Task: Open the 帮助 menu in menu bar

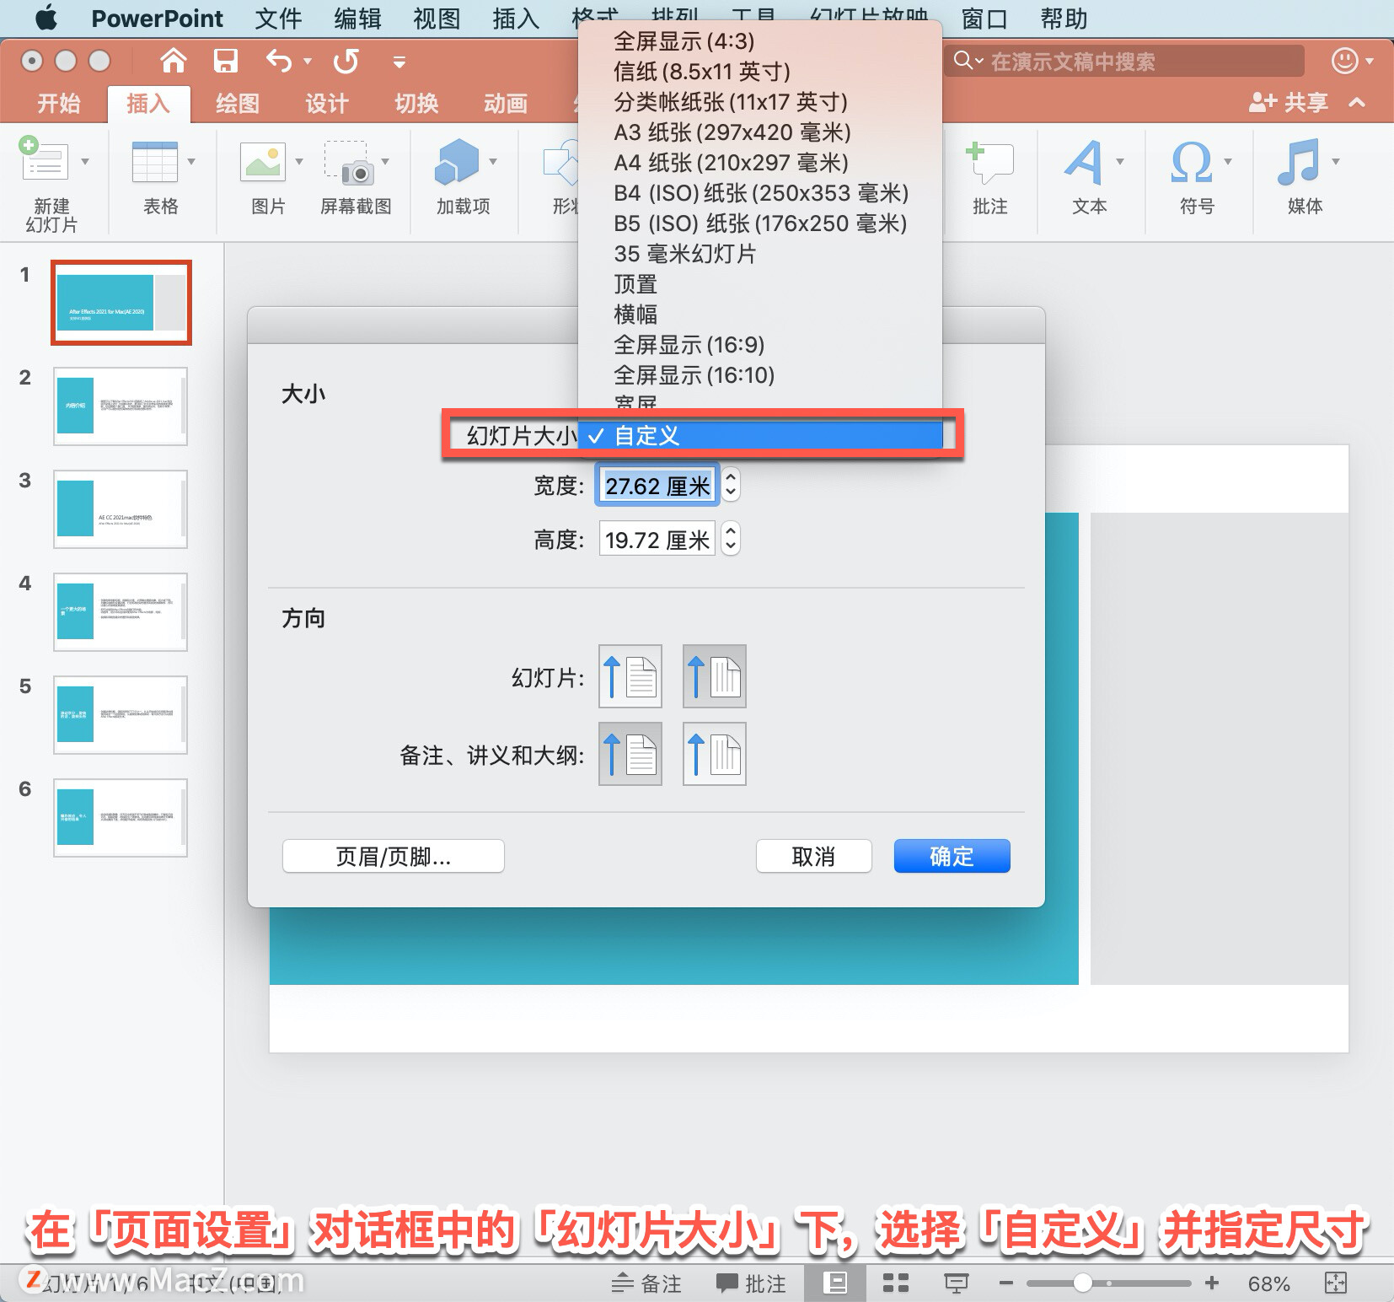Action: click(1064, 19)
